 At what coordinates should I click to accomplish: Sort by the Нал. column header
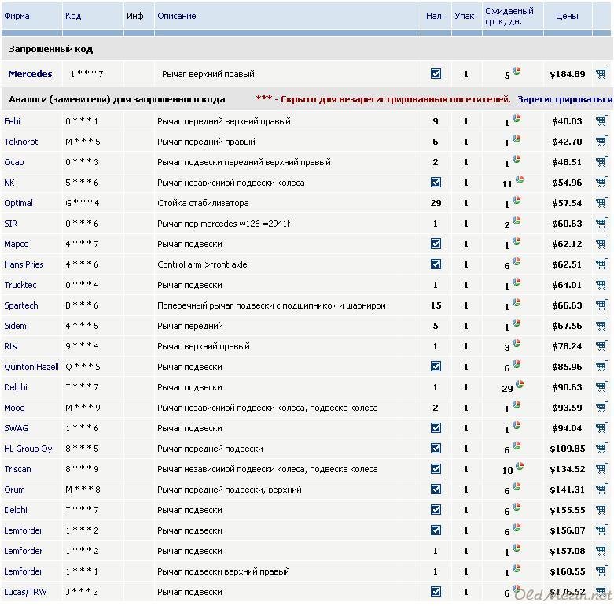click(x=435, y=16)
